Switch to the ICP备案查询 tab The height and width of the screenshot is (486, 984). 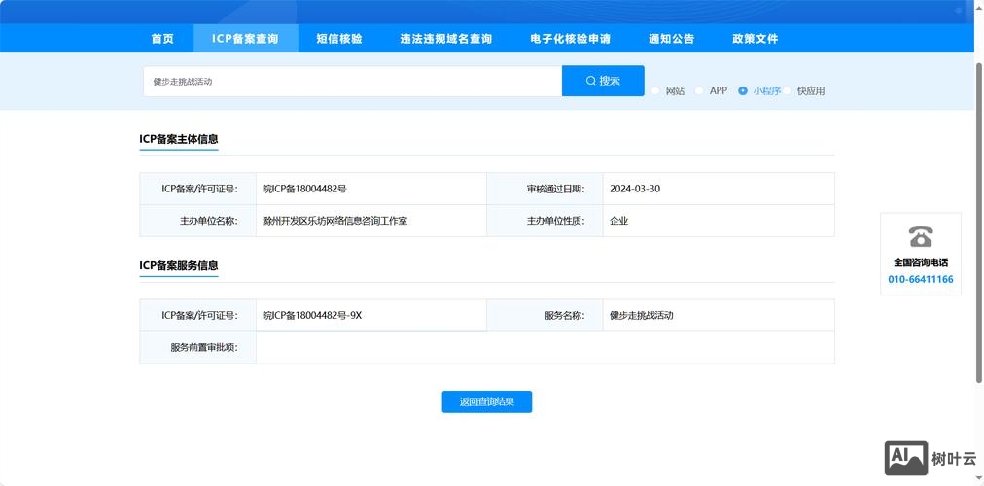click(245, 39)
